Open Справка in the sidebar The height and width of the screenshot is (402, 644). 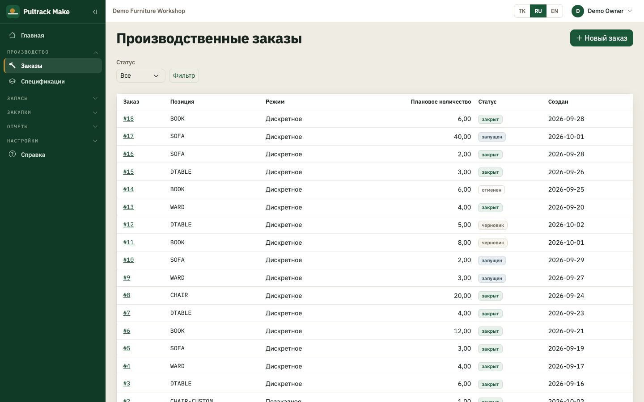coord(53,155)
